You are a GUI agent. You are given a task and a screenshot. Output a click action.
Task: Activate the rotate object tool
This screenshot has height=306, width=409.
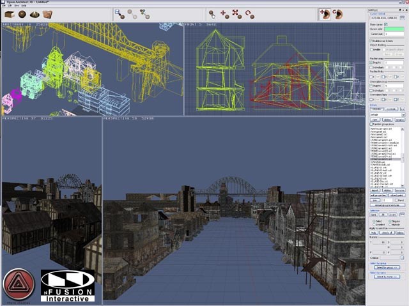pyautogui.click(x=250, y=14)
